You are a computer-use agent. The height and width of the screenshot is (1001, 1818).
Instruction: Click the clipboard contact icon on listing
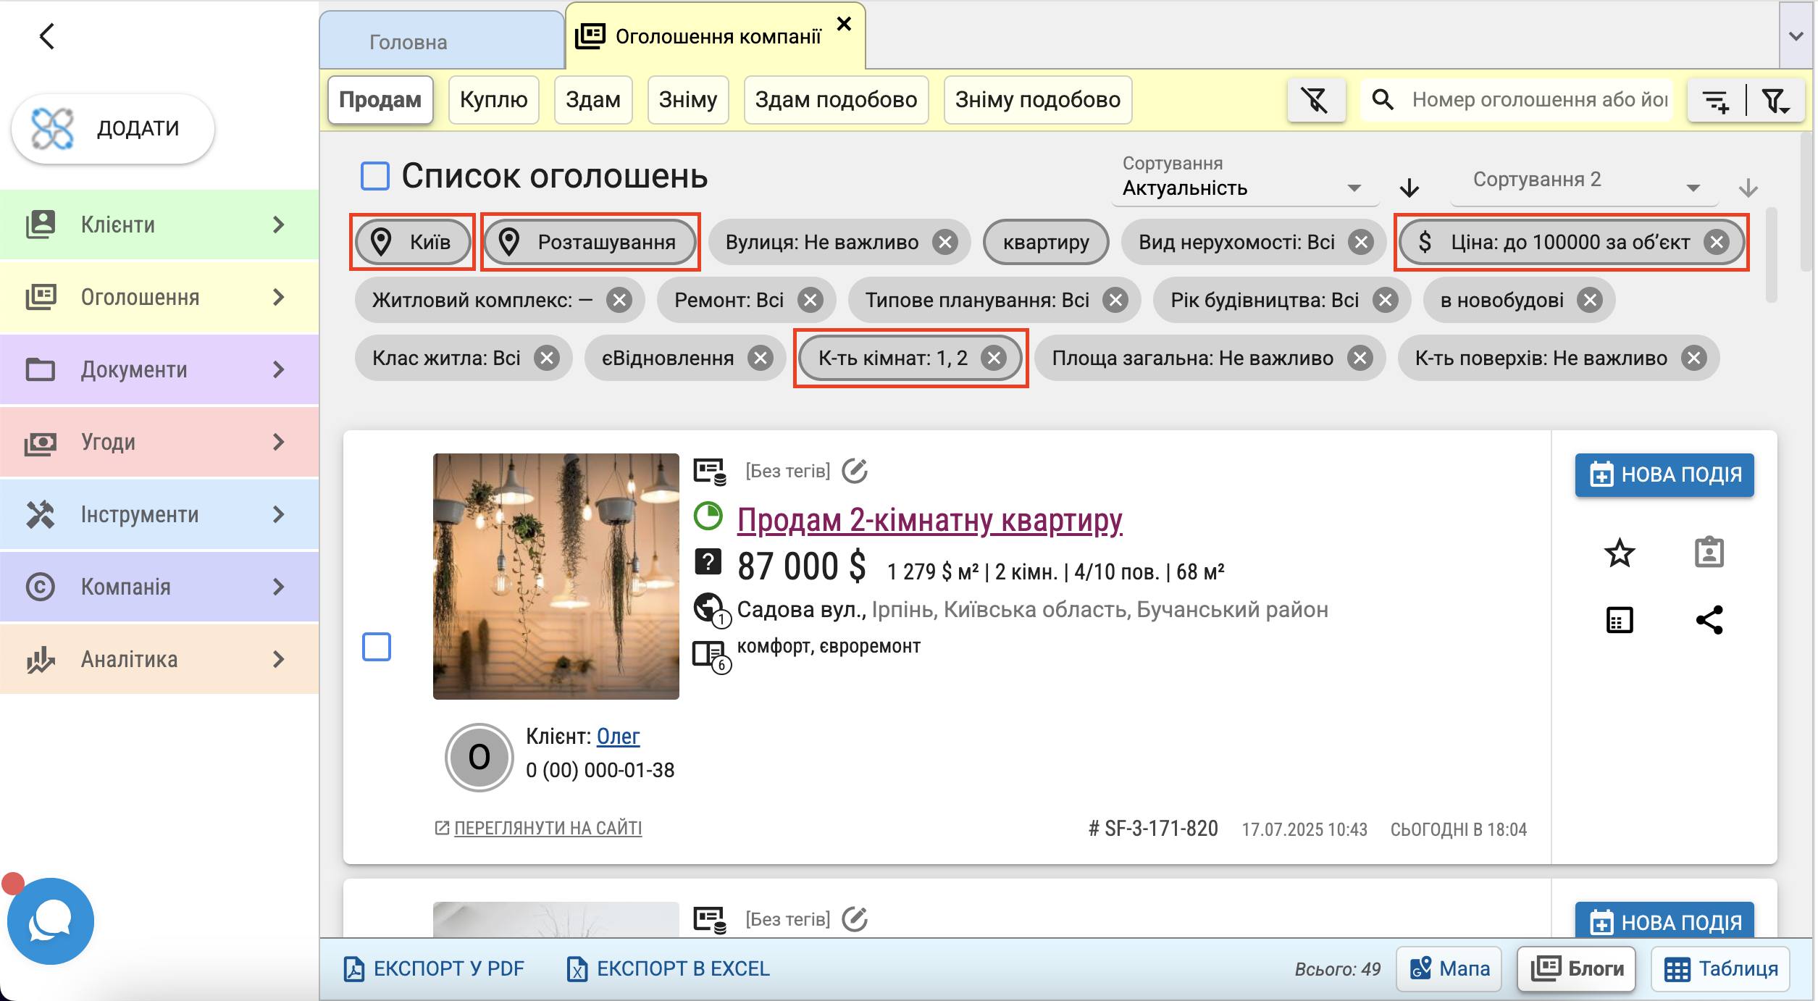[1709, 553]
